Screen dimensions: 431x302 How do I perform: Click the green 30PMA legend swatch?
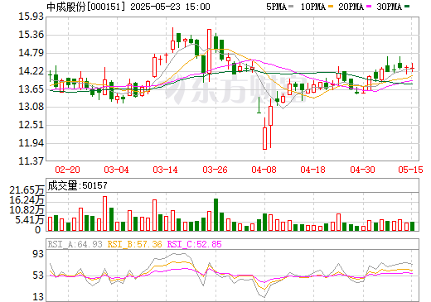point(407,6)
